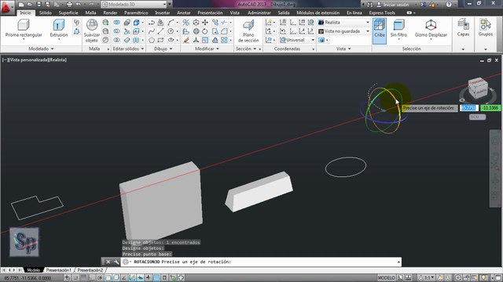
Task: Click the command line customize wrench icon
Action: [x=116, y=262]
